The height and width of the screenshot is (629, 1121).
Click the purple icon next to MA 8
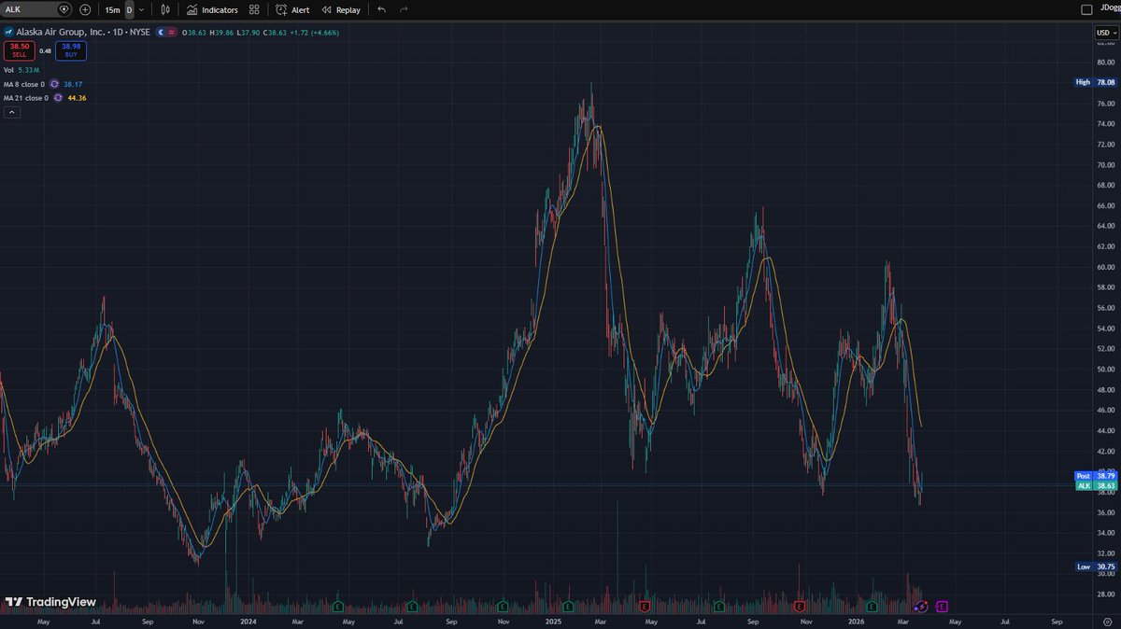(x=55, y=84)
